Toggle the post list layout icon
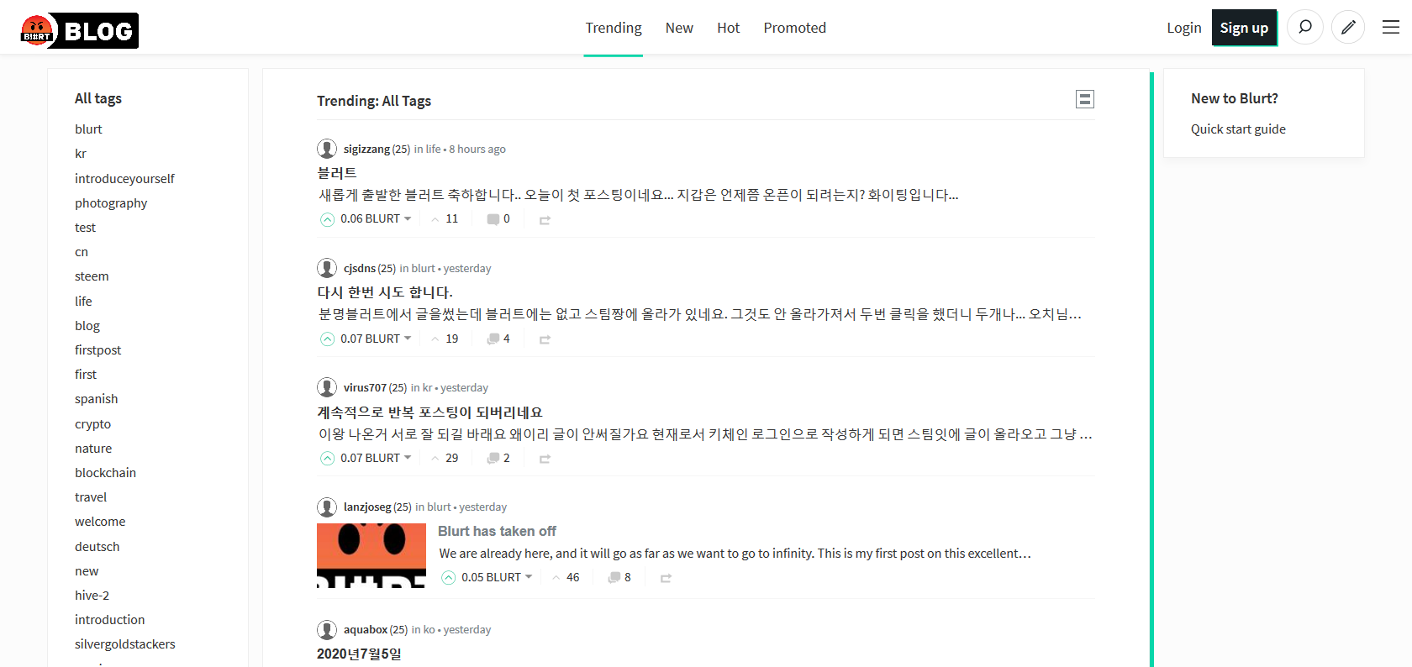This screenshot has width=1412, height=667. pos(1085,99)
